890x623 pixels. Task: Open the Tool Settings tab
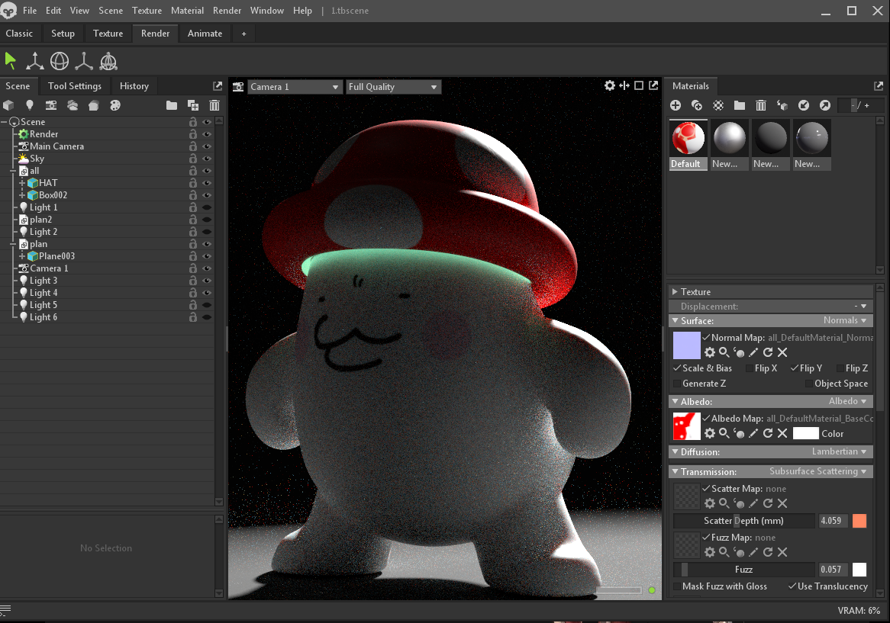[75, 86]
